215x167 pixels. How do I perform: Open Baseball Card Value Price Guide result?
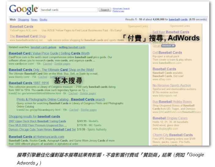click(49, 53)
